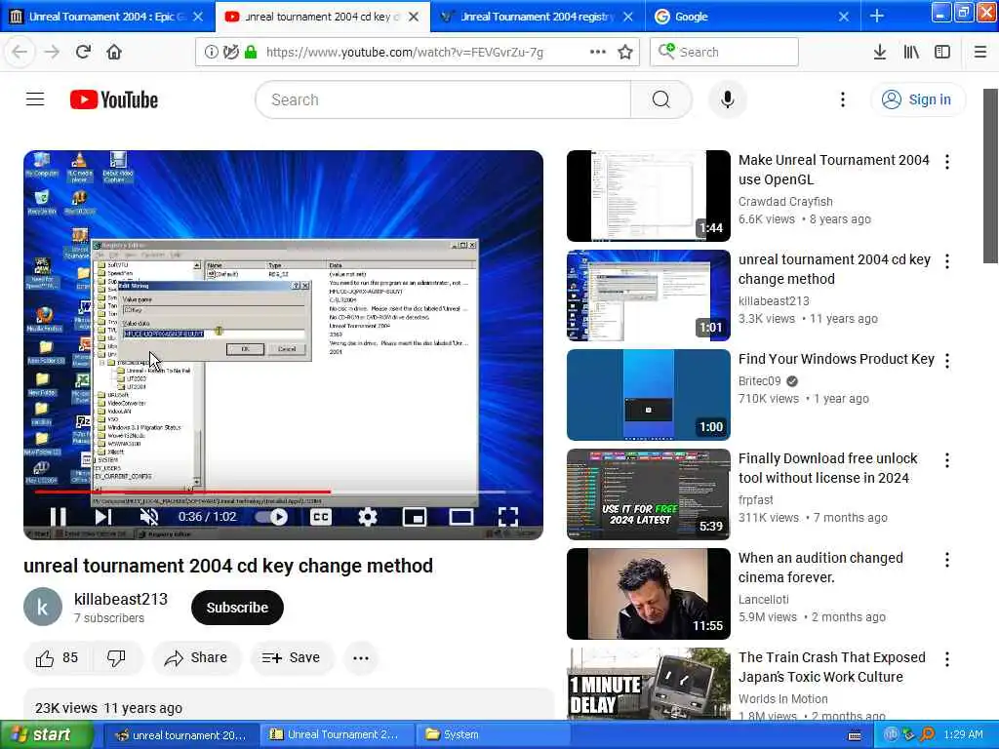Seek on the red video progress bar
This screenshot has height=749, width=999.
pyautogui.click(x=283, y=492)
